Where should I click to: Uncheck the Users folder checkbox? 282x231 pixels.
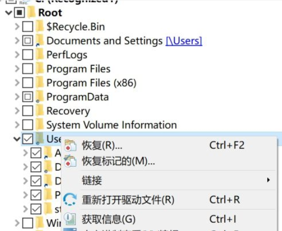28,139
